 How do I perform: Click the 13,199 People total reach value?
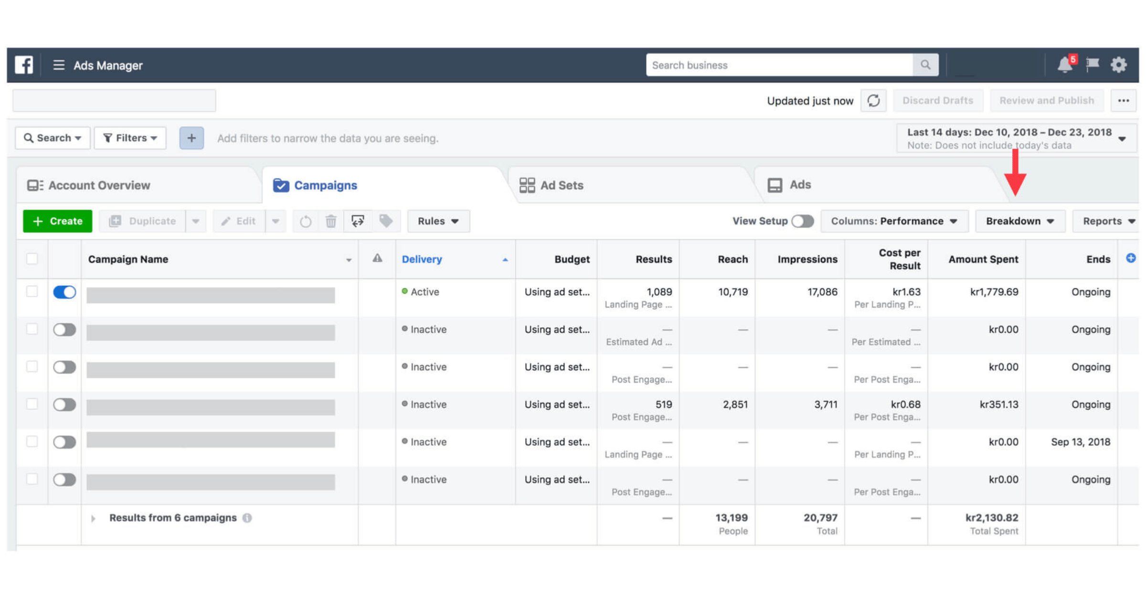(732, 518)
